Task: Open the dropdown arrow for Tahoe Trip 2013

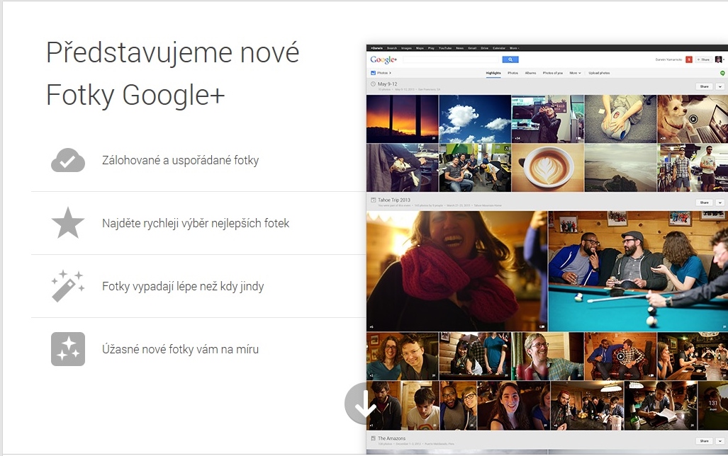Action: tap(719, 203)
